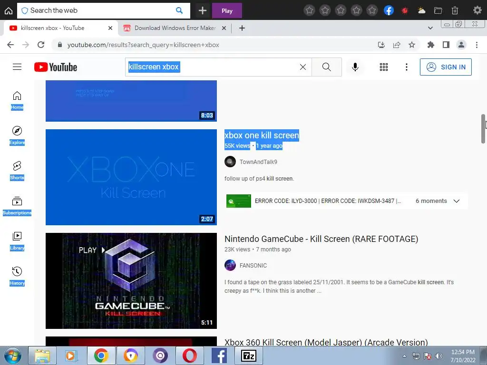Open the ladybug icon in the top bar
487x365 pixels.
pos(405,10)
